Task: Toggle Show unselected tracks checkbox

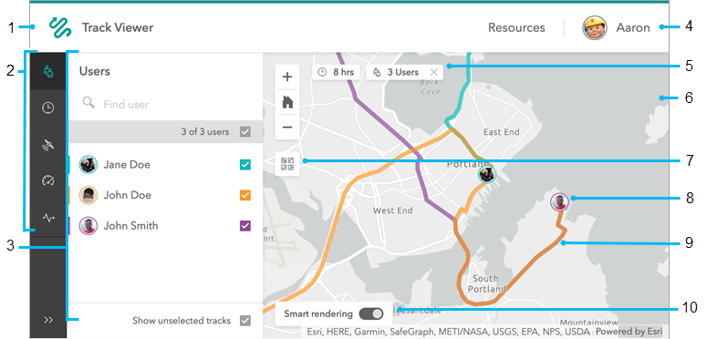Action: 244,321
